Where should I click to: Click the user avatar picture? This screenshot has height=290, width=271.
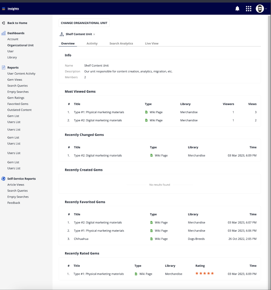point(260,9)
